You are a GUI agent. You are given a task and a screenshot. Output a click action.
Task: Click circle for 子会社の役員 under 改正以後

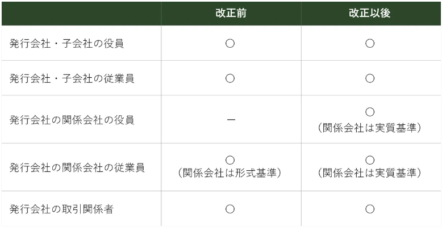point(370,44)
